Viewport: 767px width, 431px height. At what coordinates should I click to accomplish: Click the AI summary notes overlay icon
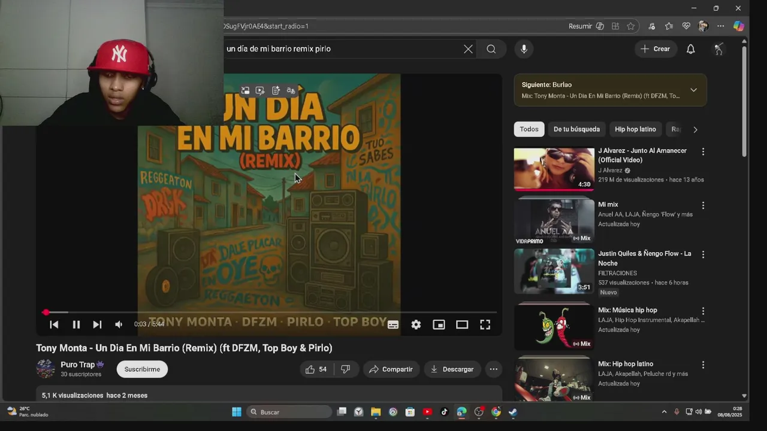click(x=276, y=90)
